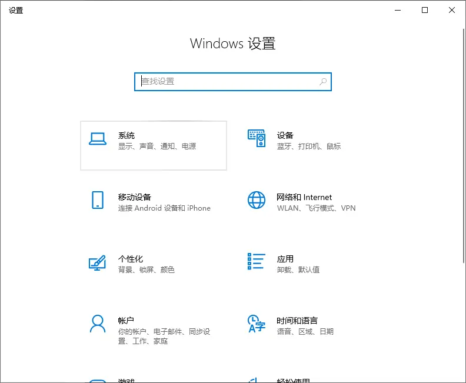The height and width of the screenshot is (383, 466).
Task: Open the 系统 settings title link
Action: click(127, 135)
